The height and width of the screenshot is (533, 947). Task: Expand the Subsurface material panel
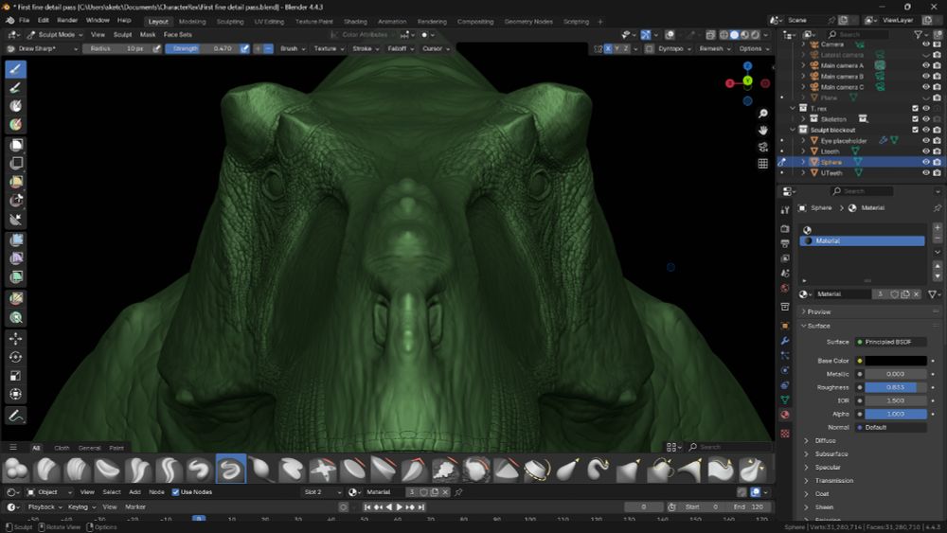click(x=831, y=453)
